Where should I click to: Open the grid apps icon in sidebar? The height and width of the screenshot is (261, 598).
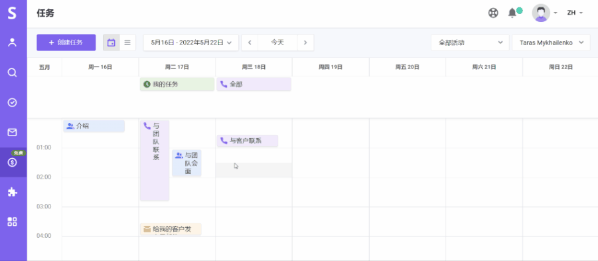pyautogui.click(x=12, y=222)
